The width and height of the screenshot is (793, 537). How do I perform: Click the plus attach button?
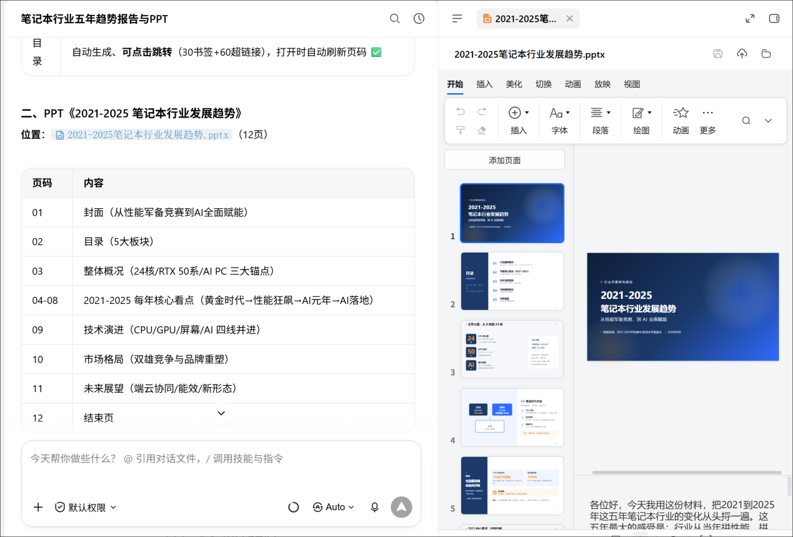[x=38, y=507]
